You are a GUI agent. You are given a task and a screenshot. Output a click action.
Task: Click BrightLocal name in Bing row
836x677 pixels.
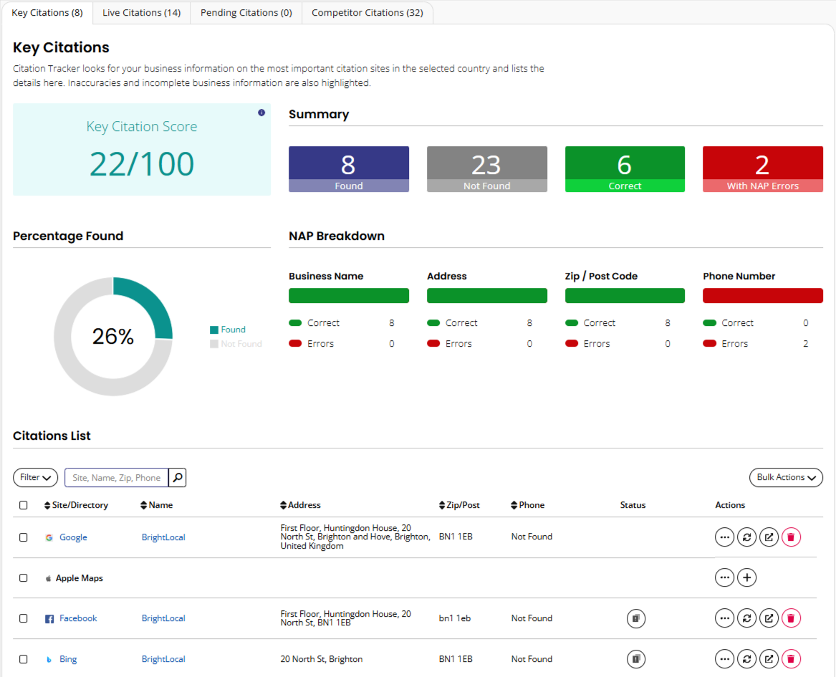163,659
